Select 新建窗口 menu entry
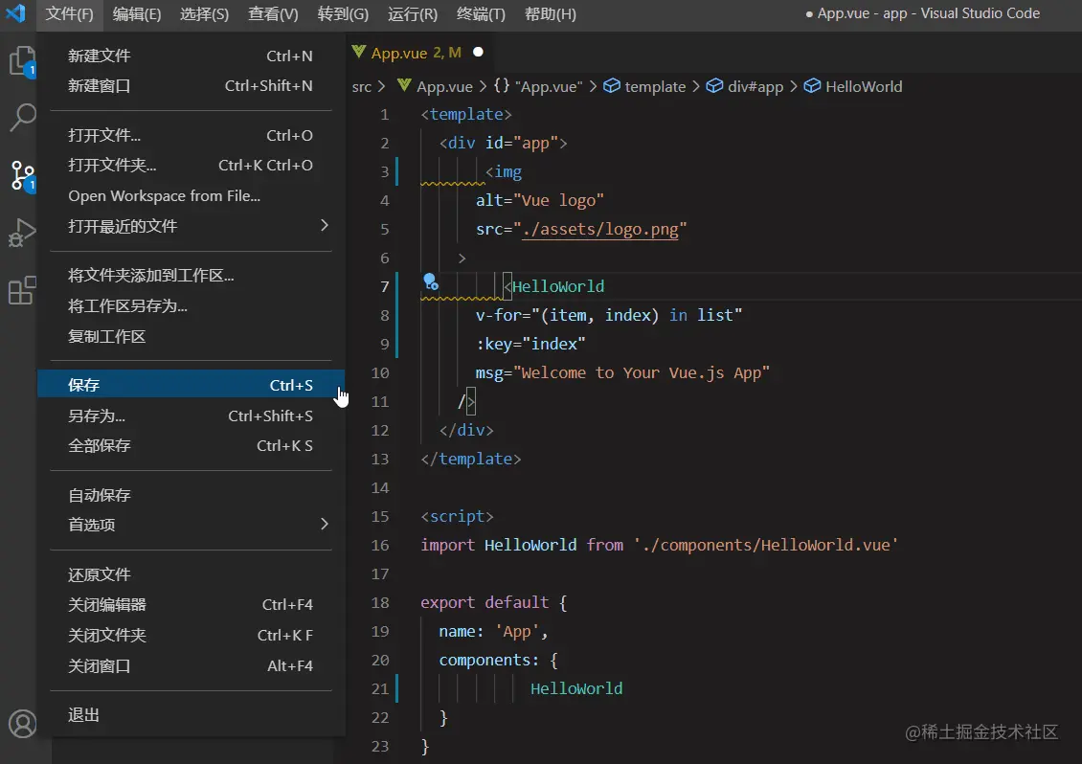1082x764 pixels. [192, 85]
